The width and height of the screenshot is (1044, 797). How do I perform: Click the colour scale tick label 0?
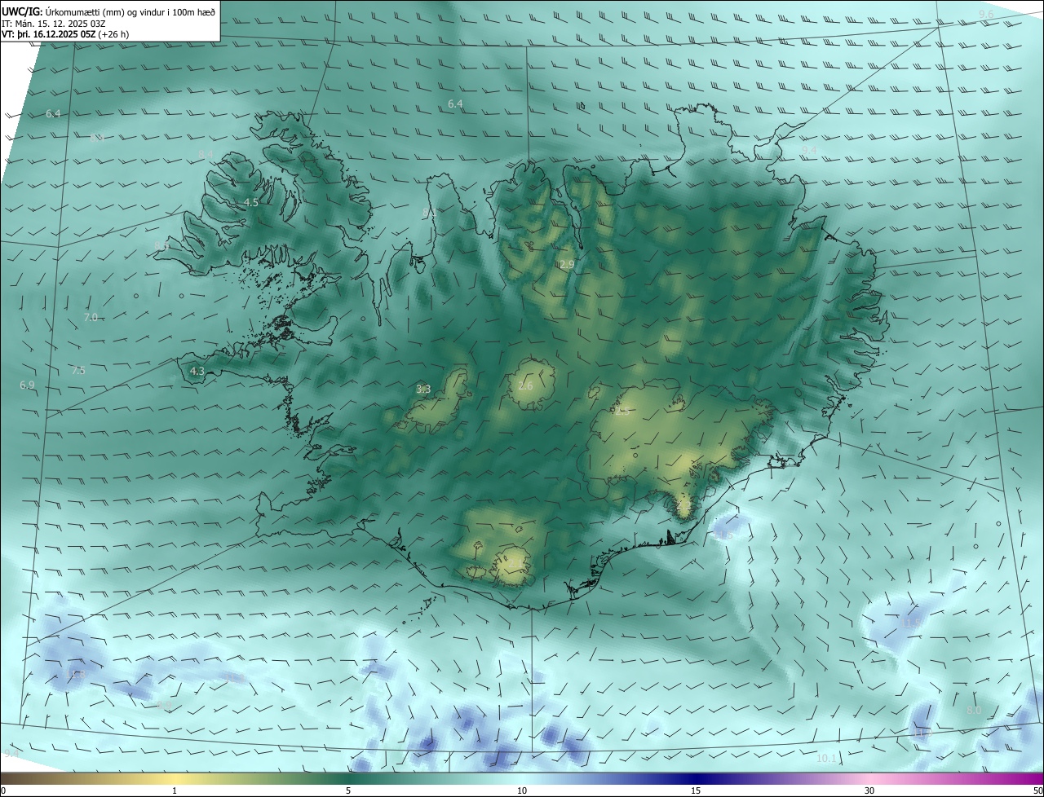coord(3,790)
